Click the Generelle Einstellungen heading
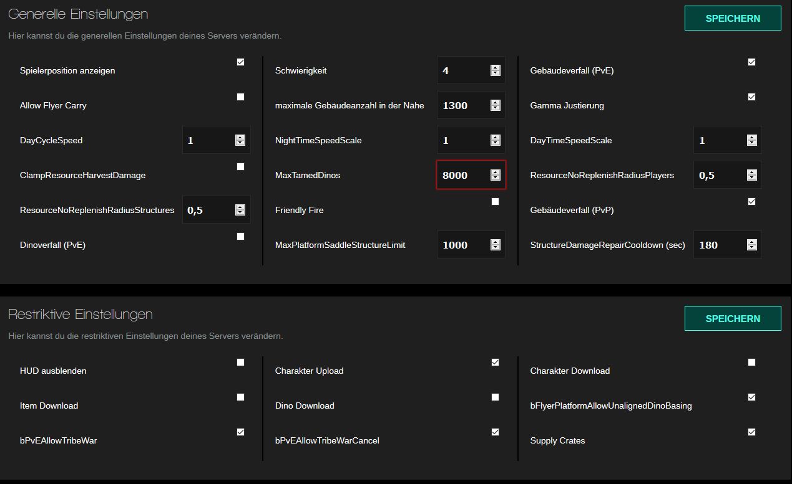The height and width of the screenshot is (484, 792). [x=78, y=14]
